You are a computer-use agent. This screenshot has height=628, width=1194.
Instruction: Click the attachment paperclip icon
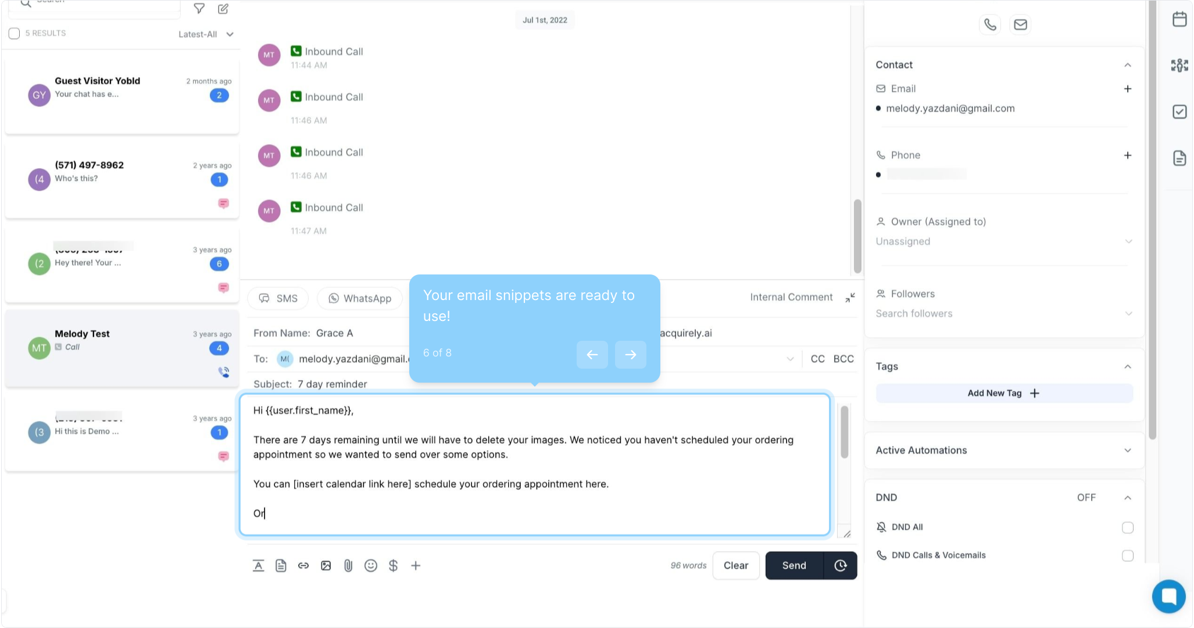coord(348,565)
